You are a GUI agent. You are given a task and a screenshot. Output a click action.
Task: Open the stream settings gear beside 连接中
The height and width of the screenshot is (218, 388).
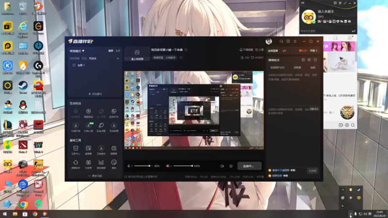pos(231,166)
